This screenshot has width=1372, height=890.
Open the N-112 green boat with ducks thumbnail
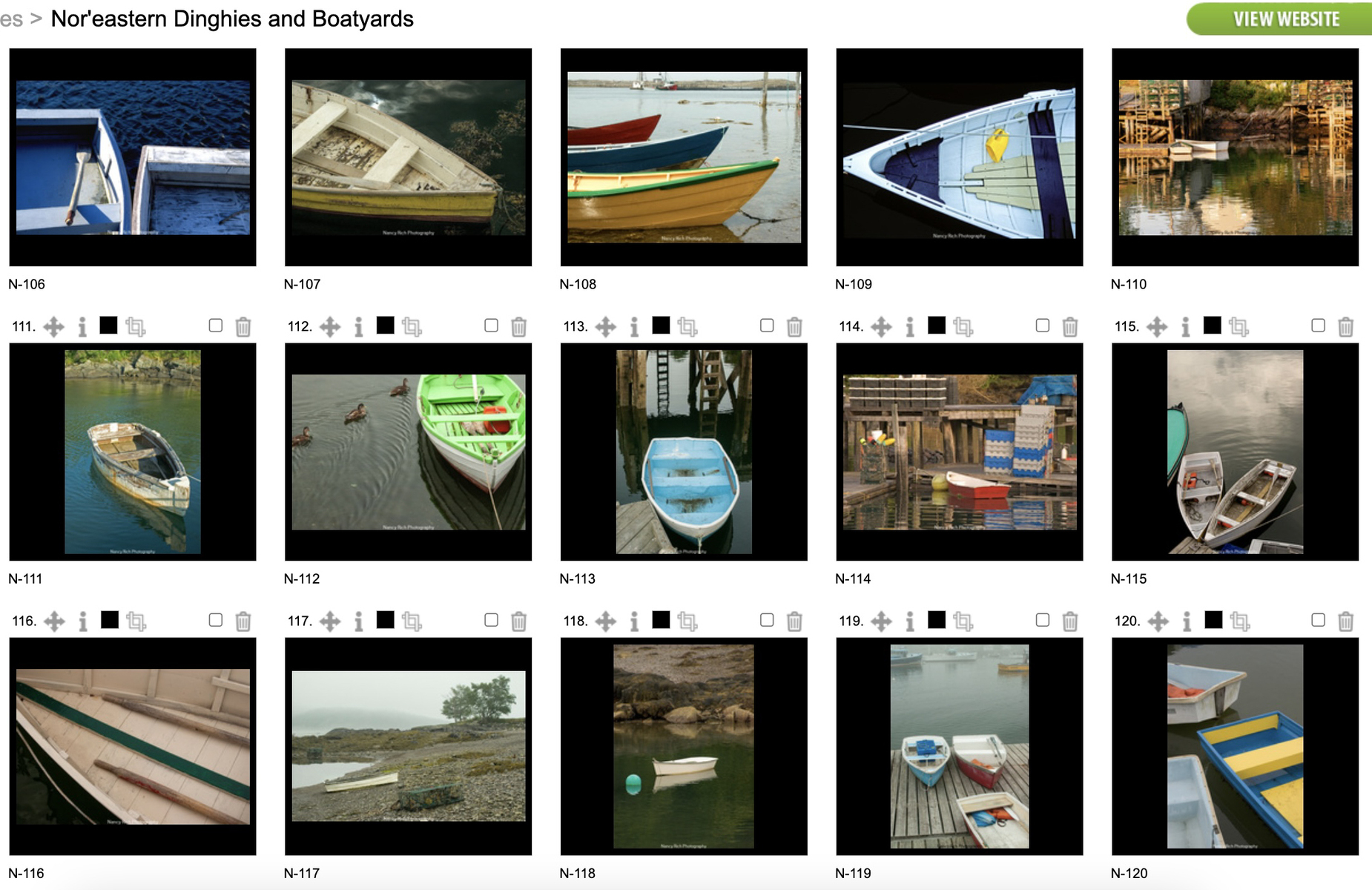click(x=408, y=452)
